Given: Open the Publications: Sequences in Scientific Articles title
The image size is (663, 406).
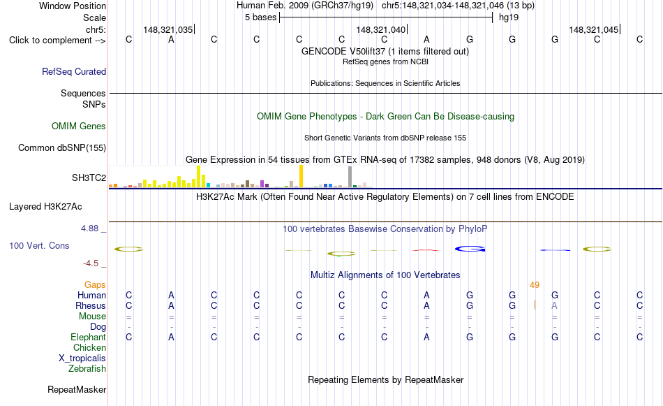Looking at the screenshot, I should 385,83.
